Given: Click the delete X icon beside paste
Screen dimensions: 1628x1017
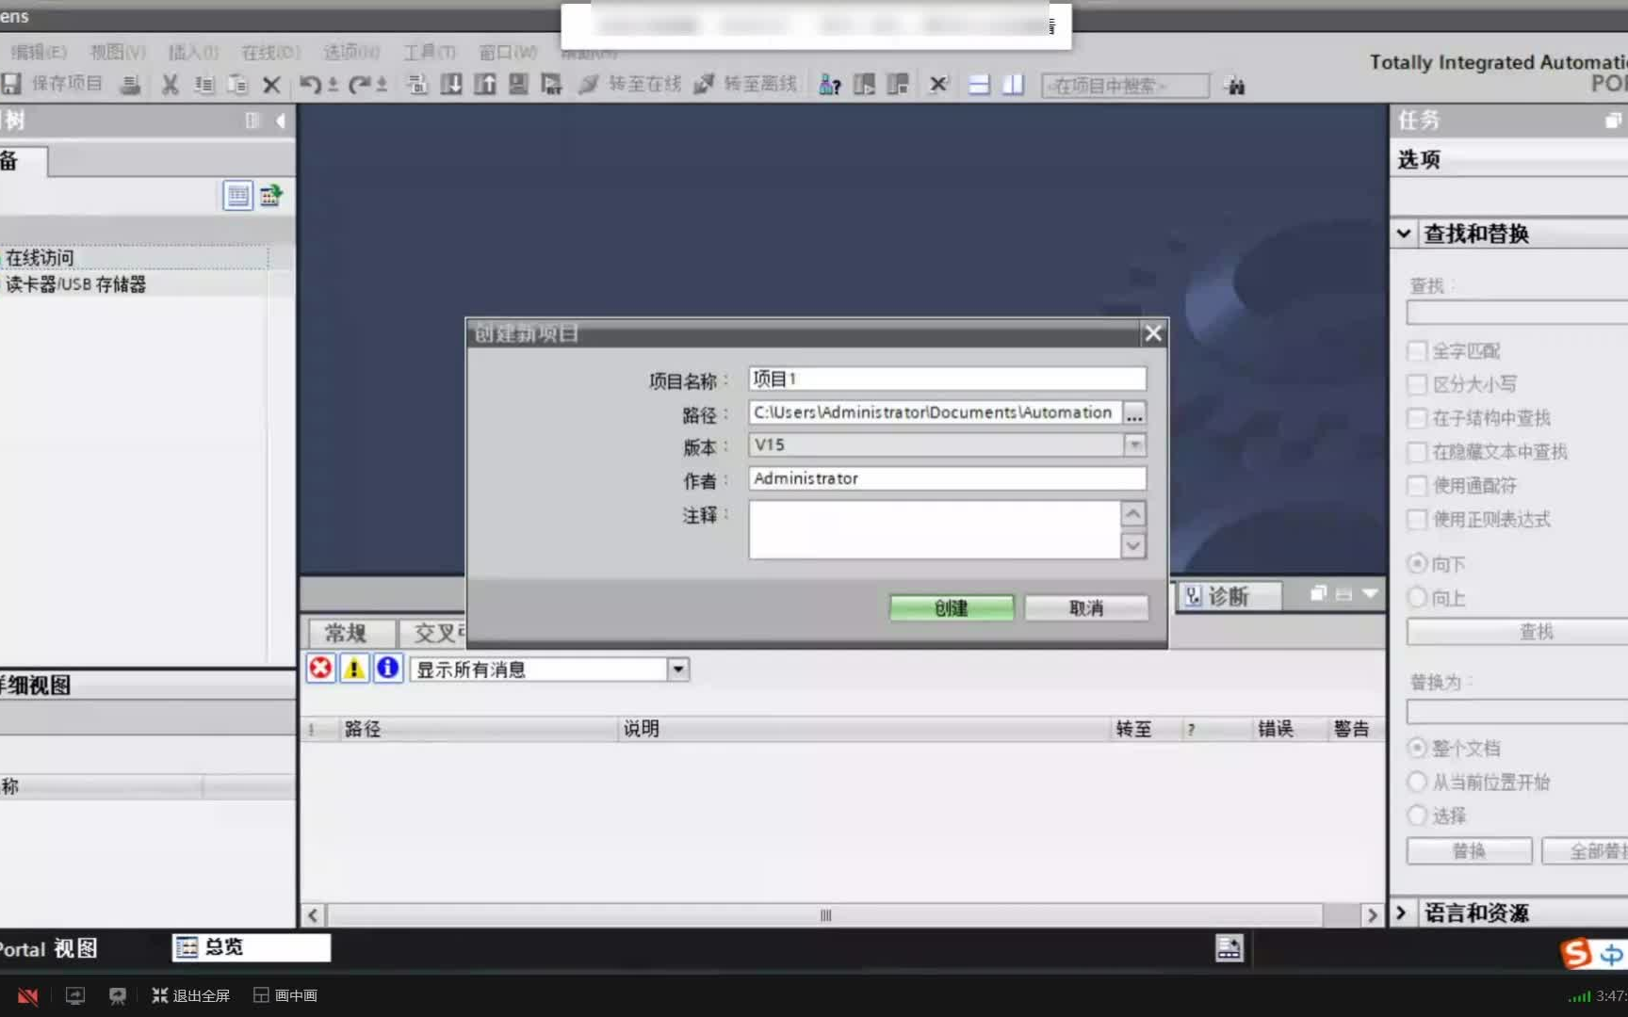Looking at the screenshot, I should 271,85.
